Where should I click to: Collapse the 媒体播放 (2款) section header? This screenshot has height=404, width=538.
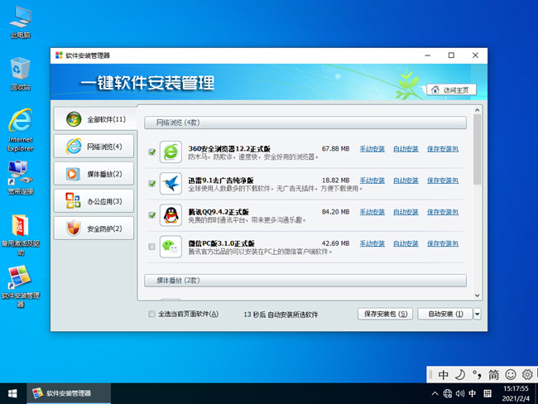coord(305,281)
